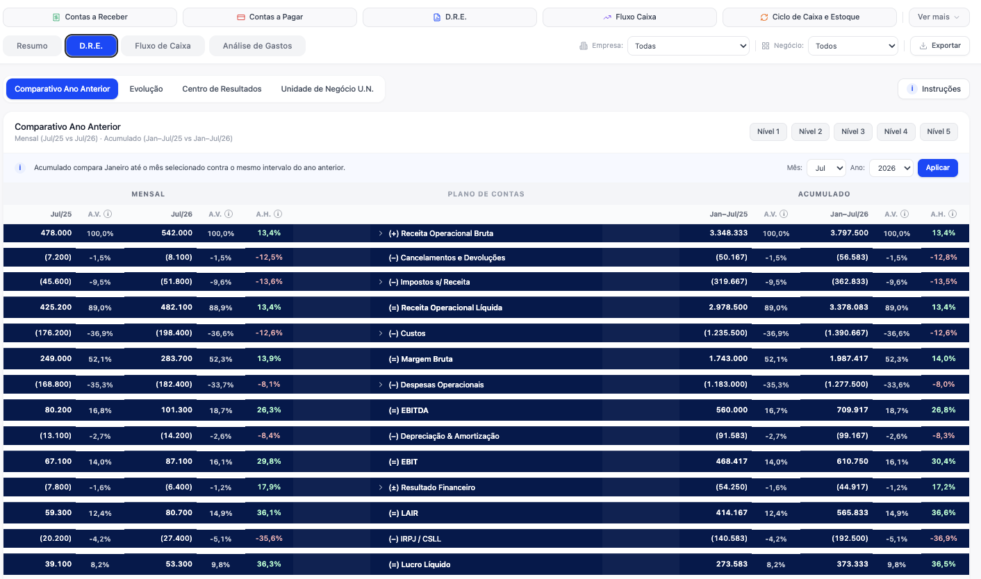Set detail to Nível 4
The width and height of the screenshot is (981, 579).
pyautogui.click(x=895, y=132)
